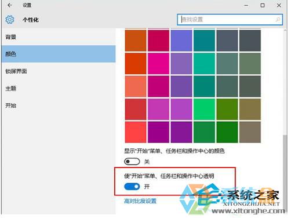Screen dimensions: 291x218
Task: Click the 开 label beside the blue toggle
Action: 147,187
